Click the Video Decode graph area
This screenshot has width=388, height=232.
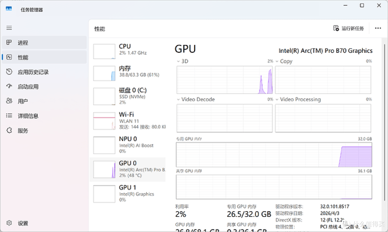225,118
